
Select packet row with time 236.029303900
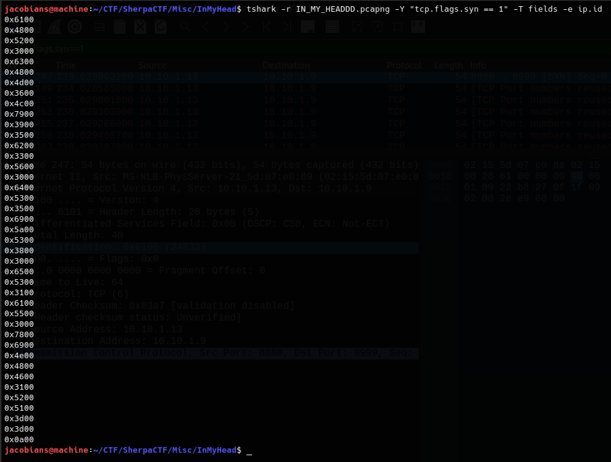click(x=321, y=112)
